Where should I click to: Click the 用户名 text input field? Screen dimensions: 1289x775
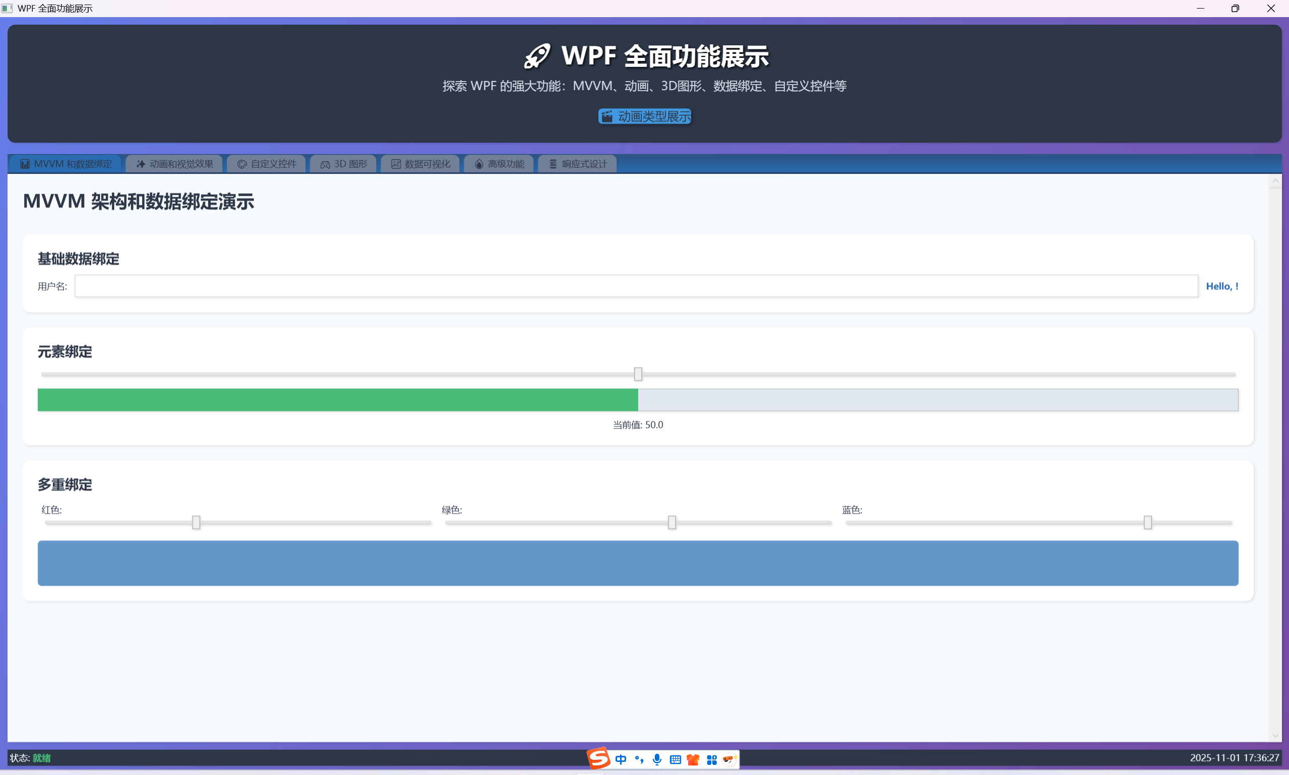point(636,286)
